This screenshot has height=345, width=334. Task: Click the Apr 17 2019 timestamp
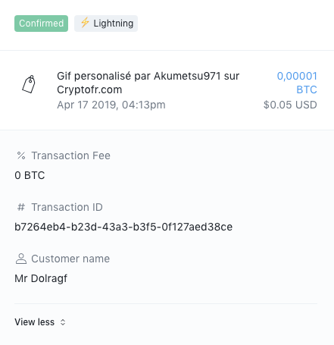(x=111, y=105)
